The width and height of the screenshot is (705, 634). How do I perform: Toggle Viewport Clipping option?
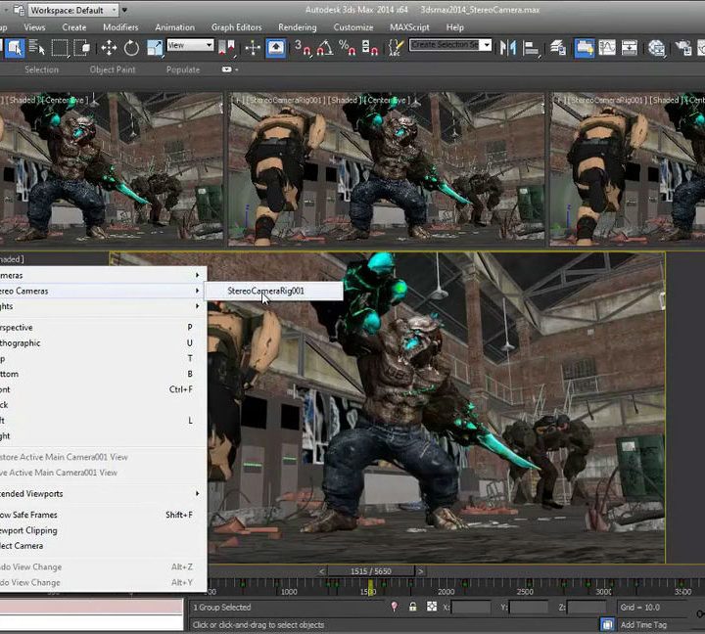pyautogui.click(x=101, y=530)
